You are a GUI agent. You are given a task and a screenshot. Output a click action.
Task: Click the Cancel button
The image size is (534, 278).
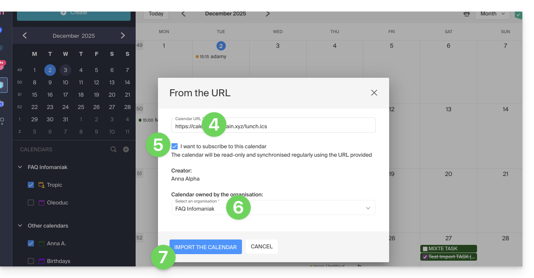pos(262,246)
